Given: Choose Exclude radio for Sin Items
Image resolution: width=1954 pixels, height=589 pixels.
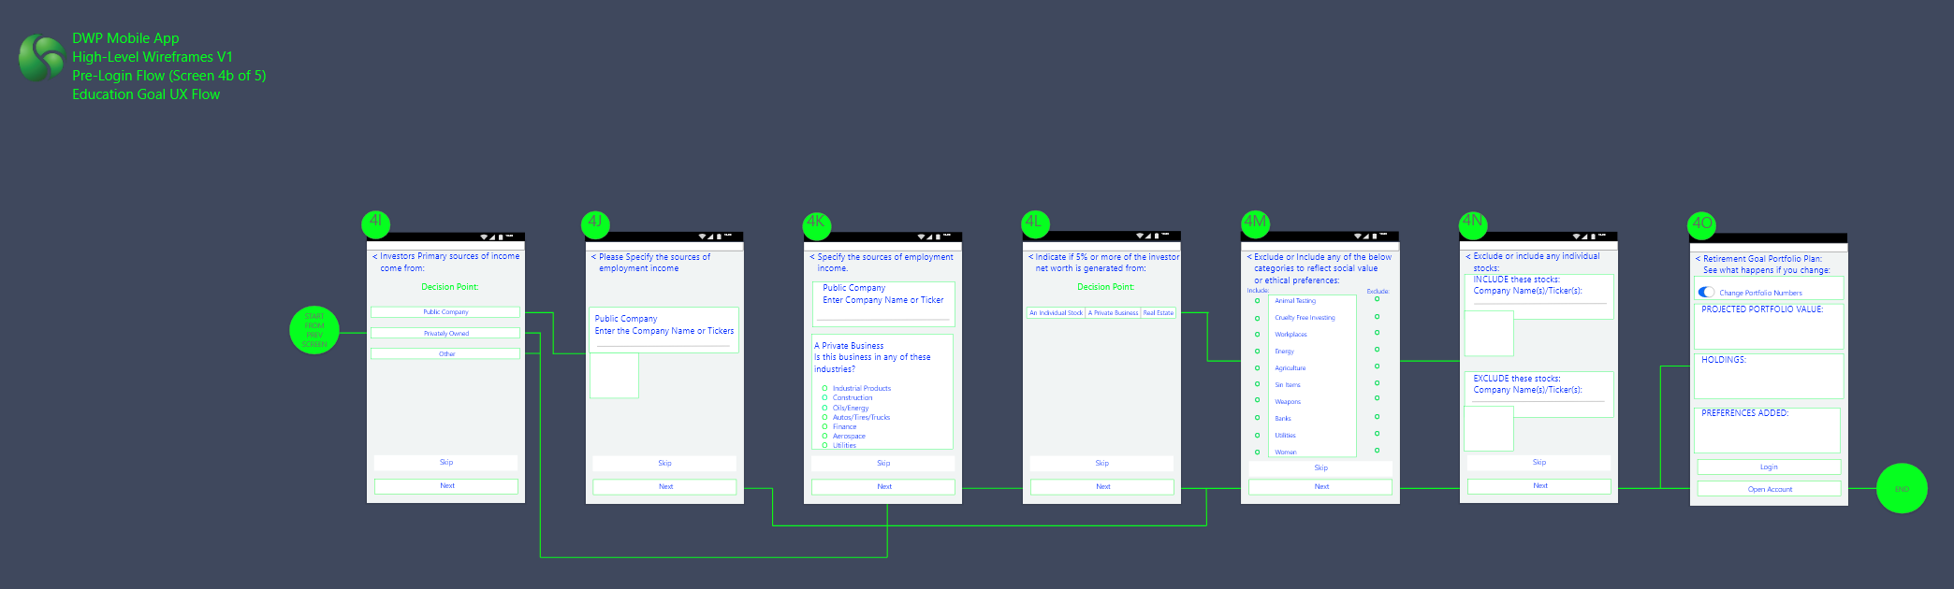Looking at the screenshot, I should [1377, 382].
